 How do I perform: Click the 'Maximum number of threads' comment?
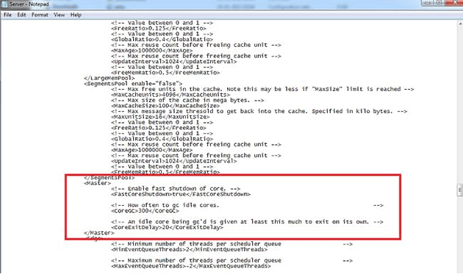(x=232, y=261)
